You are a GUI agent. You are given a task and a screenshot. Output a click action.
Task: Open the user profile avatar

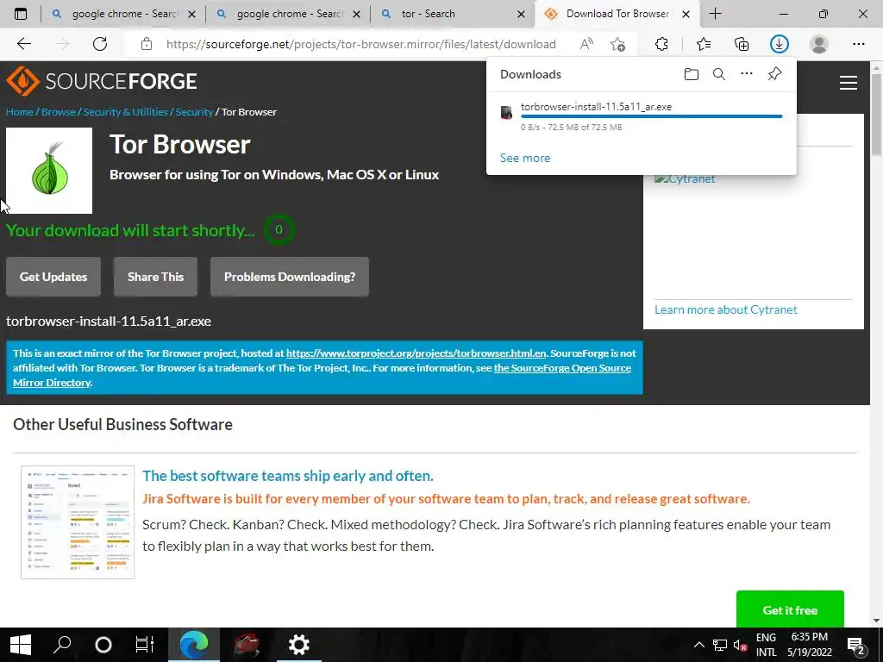[819, 44]
